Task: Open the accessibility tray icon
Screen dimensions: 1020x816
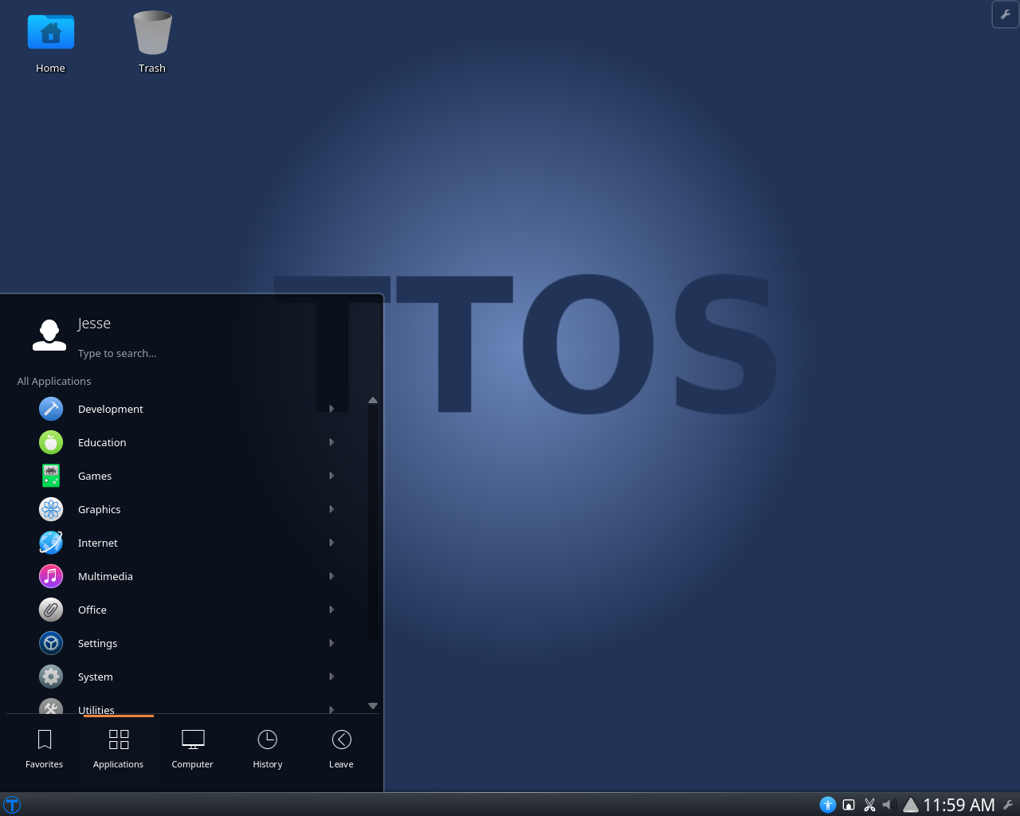Action: (828, 805)
